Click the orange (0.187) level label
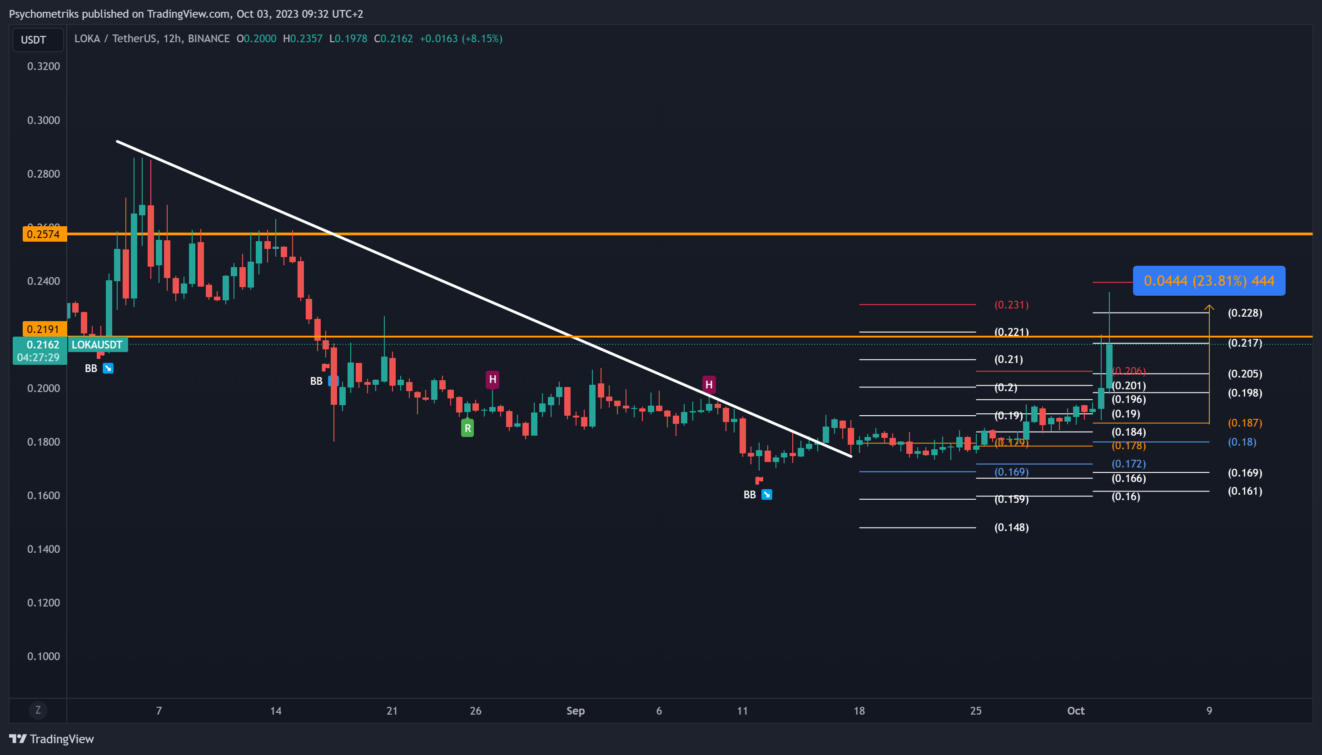The height and width of the screenshot is (755, 1322). coord(1245,422)
